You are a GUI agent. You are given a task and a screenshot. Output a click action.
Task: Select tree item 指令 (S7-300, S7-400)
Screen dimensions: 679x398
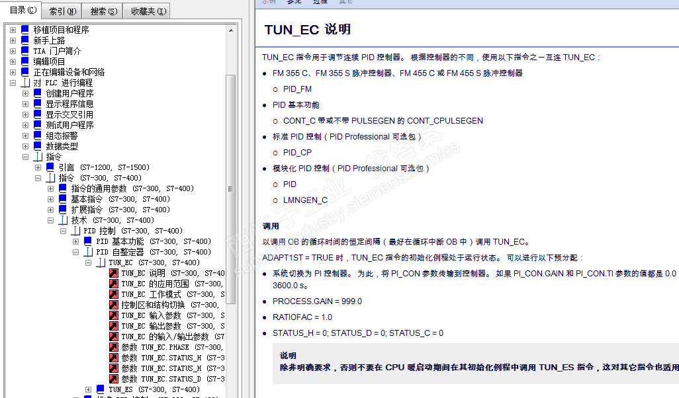pyautogui.click(x=100, y=178)
